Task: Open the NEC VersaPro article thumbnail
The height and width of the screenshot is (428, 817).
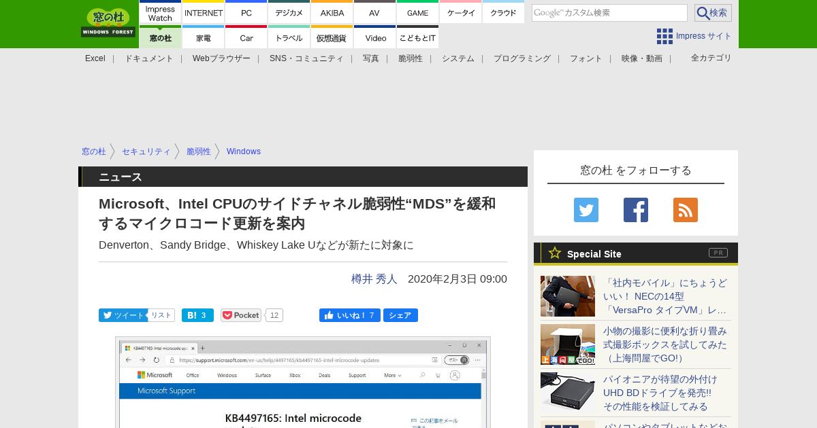Action: tap(568, 296)
